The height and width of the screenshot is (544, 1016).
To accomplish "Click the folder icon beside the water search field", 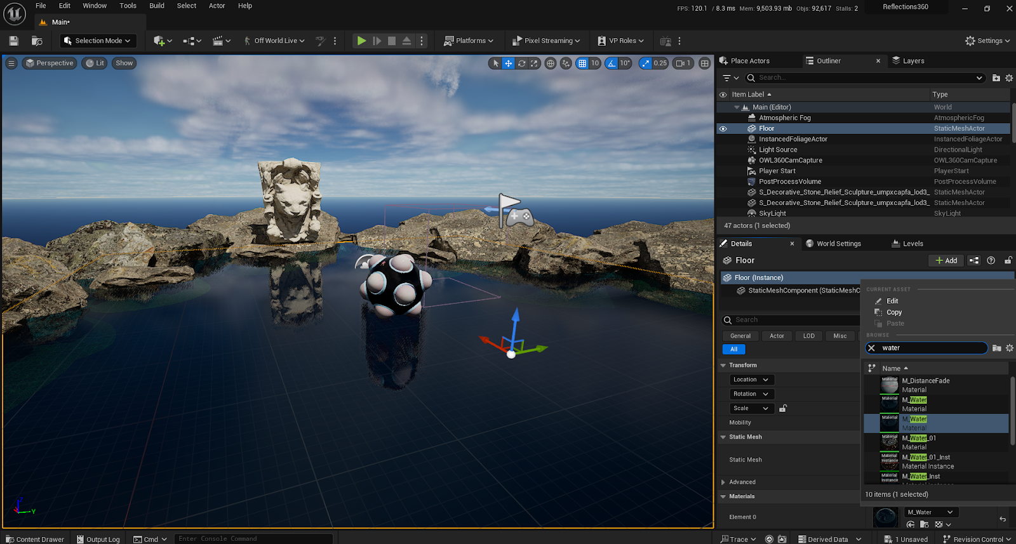I will [996, 348].
